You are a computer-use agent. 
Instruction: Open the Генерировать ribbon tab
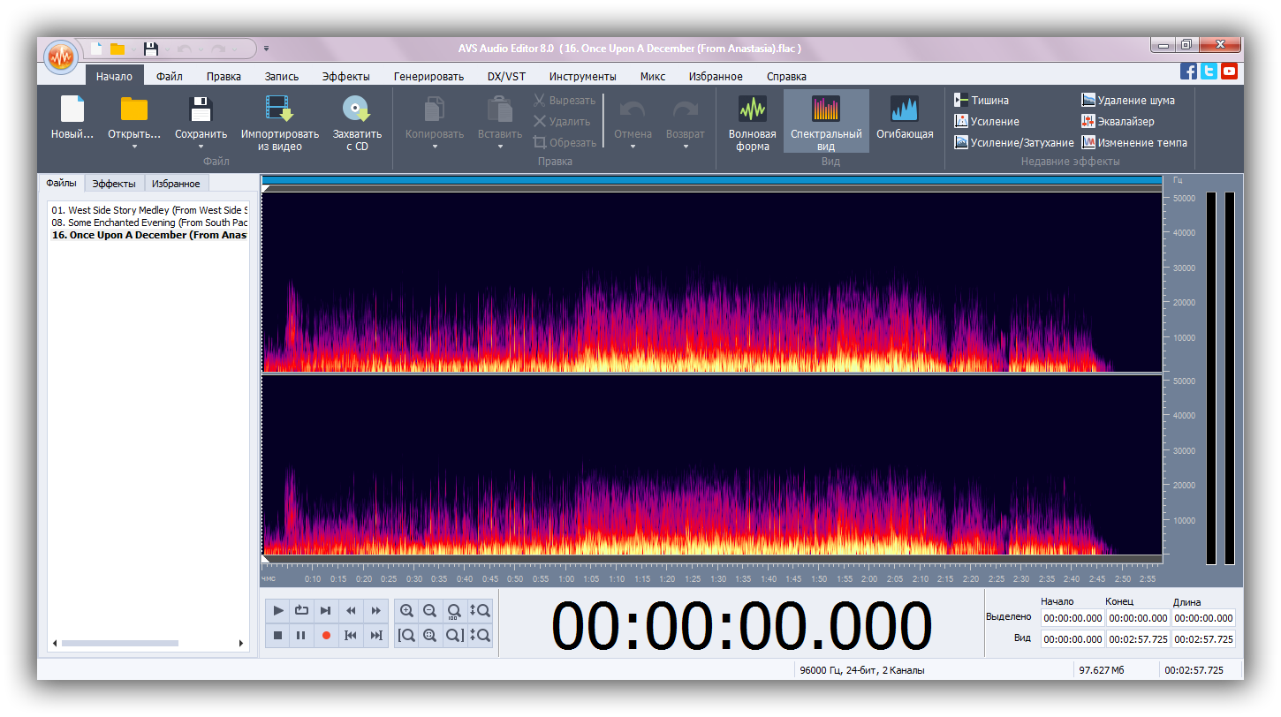point(428,77)
